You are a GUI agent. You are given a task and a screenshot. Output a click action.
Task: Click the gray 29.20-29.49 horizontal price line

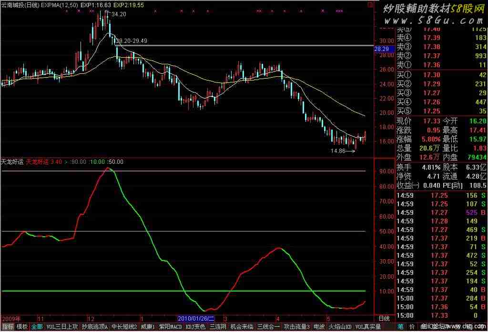238,46
